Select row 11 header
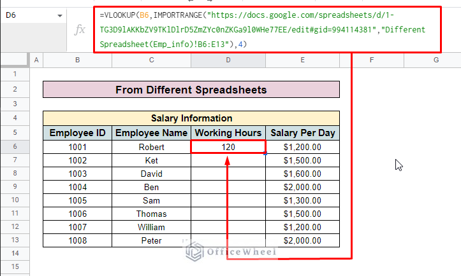Image resolution: width=461 pixels, height=276 pixels. pyautogui.click(x=15, y=214)
